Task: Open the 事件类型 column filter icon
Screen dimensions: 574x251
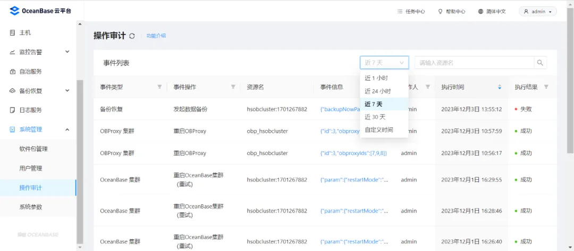Action: (159, 87)
